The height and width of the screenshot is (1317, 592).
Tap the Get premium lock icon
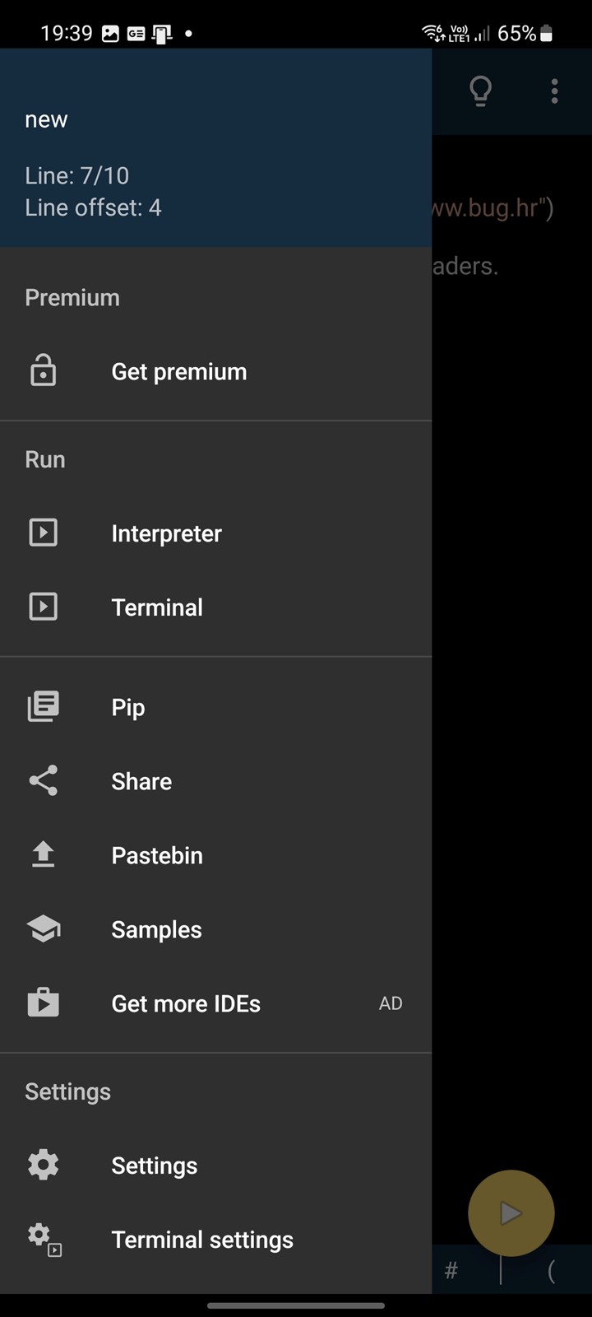pos(43,371)
